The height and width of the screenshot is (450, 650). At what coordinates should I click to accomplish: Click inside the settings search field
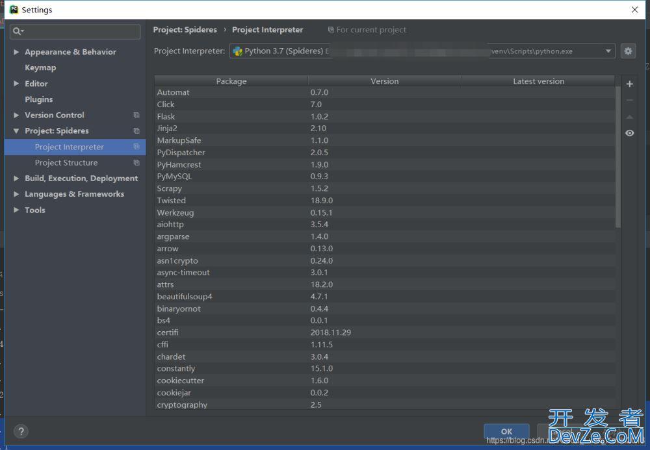point(75,31)
